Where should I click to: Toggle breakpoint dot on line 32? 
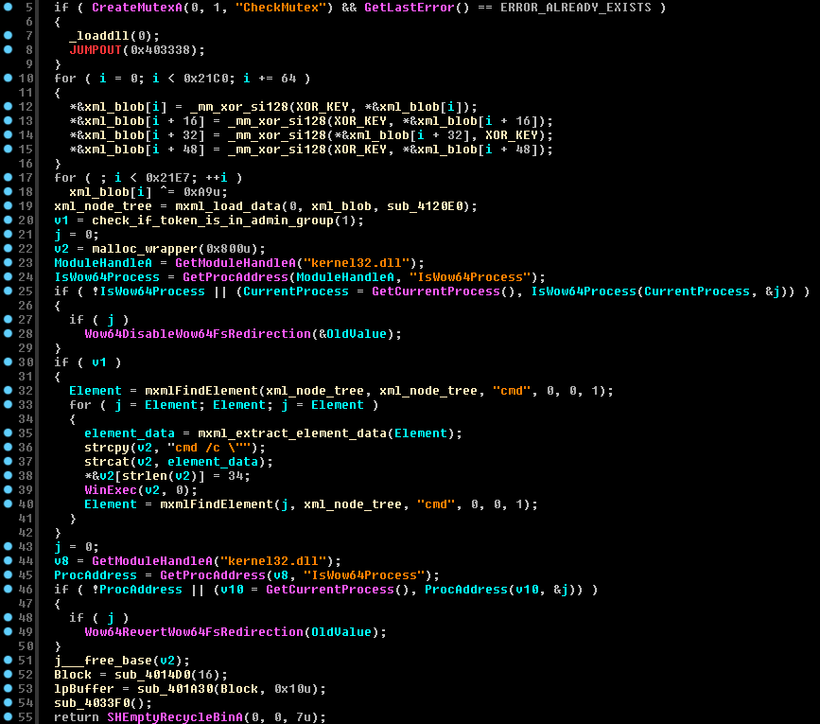coord(8,390)
